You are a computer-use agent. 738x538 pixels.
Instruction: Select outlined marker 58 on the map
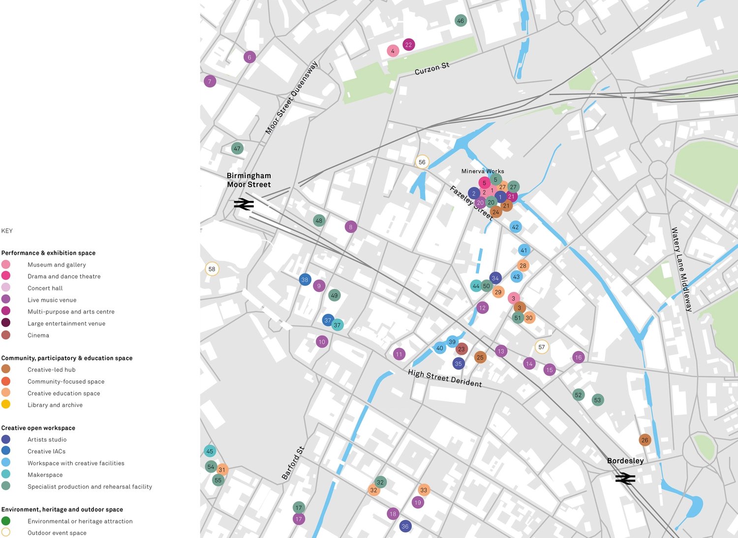212,269
